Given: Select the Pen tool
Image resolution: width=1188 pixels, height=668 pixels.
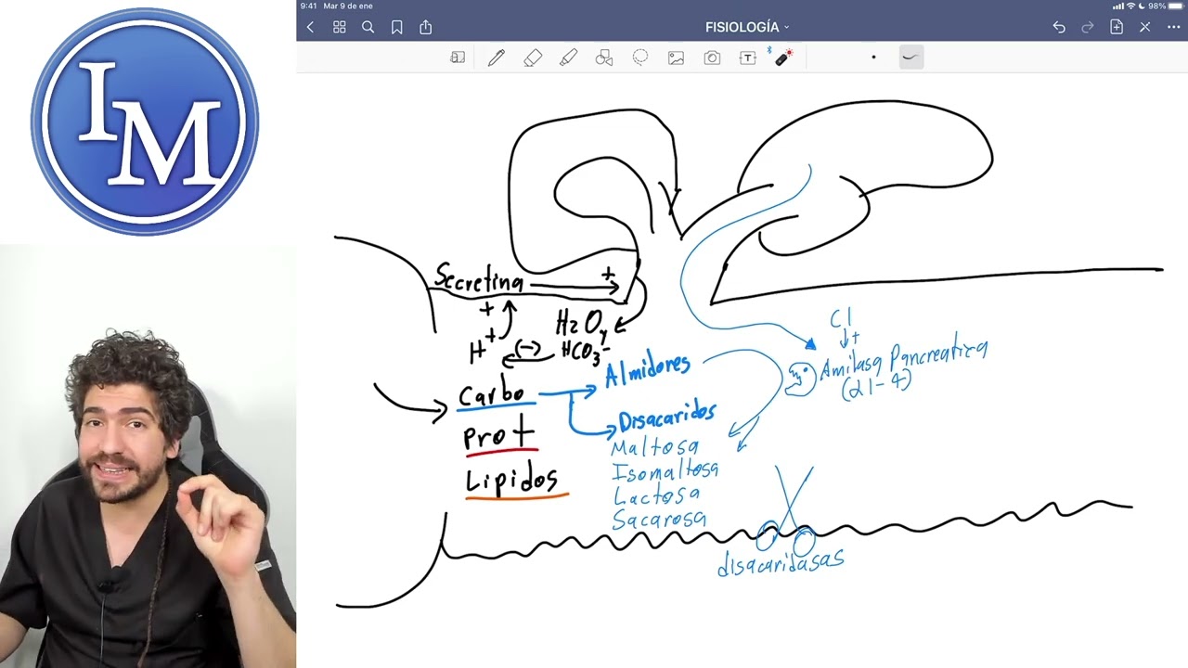Looking at the screenshot, I should click(x=496, y=58).
